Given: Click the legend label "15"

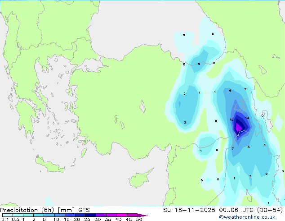Looking at the screenshot, I should click(67, 219).
